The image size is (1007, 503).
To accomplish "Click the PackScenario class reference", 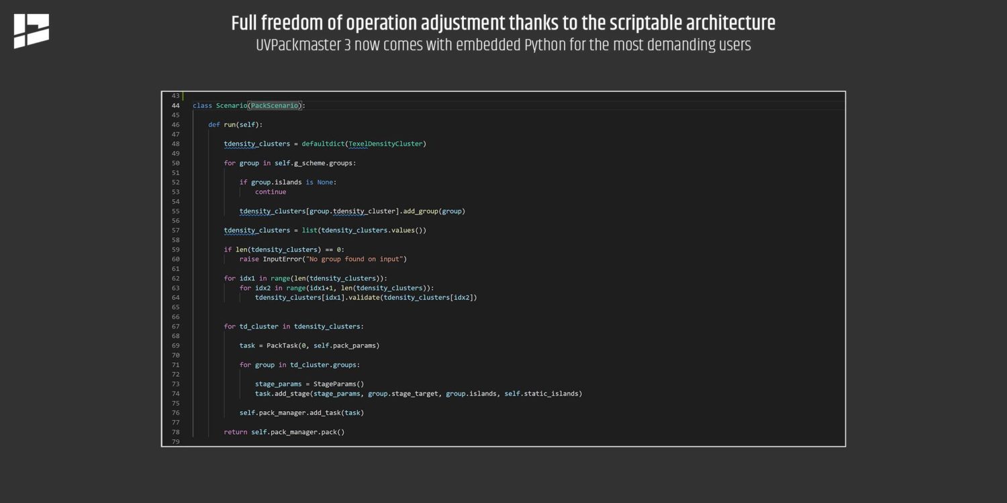I will tap(275, 105).
